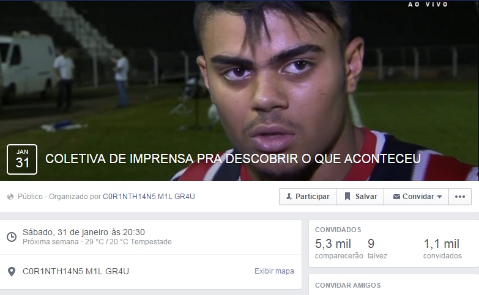
Task: Expand the Convidar dropdown arrow
Action: (440, 197)
